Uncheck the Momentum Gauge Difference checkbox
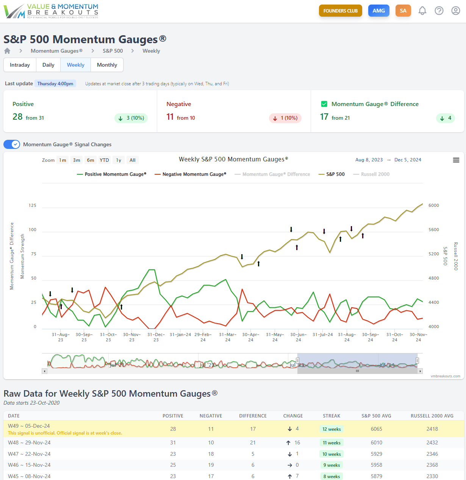 pos(324,104)
